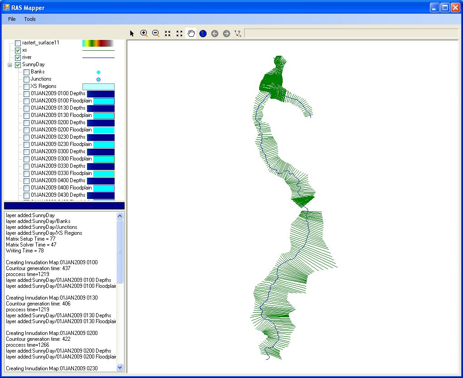The image size is (463, 378).
Task: Click log line 'Writing Time = 78'
Action: pyautogui.click(x=25, y=251)
